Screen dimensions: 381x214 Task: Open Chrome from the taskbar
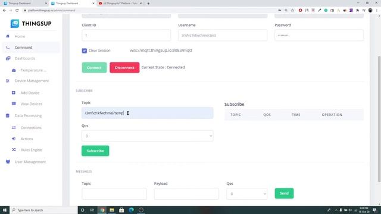point(102,210)
